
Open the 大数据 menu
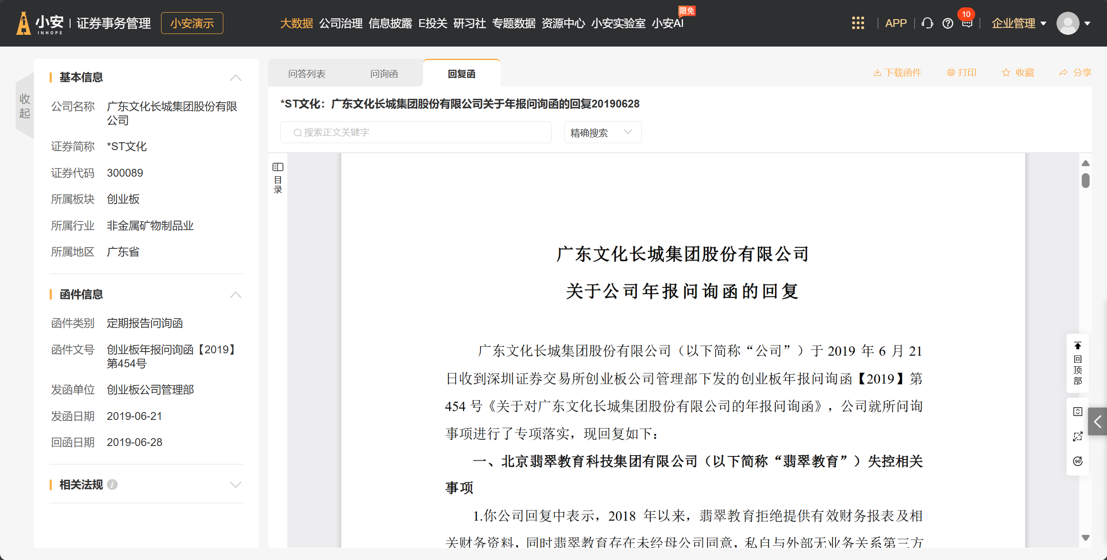point(296,23)
